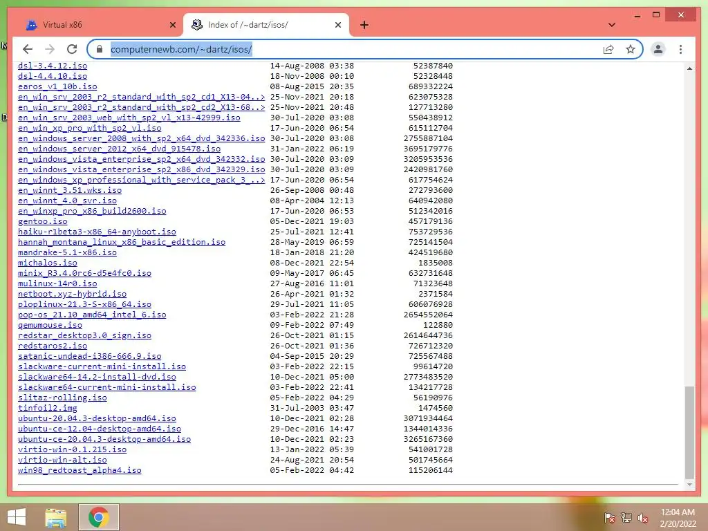This screenshot has width=708, height=531.
Task: Open haiku-r1beta3-x86_64-anyboot.iso
Action: click(x=97, y=232)
